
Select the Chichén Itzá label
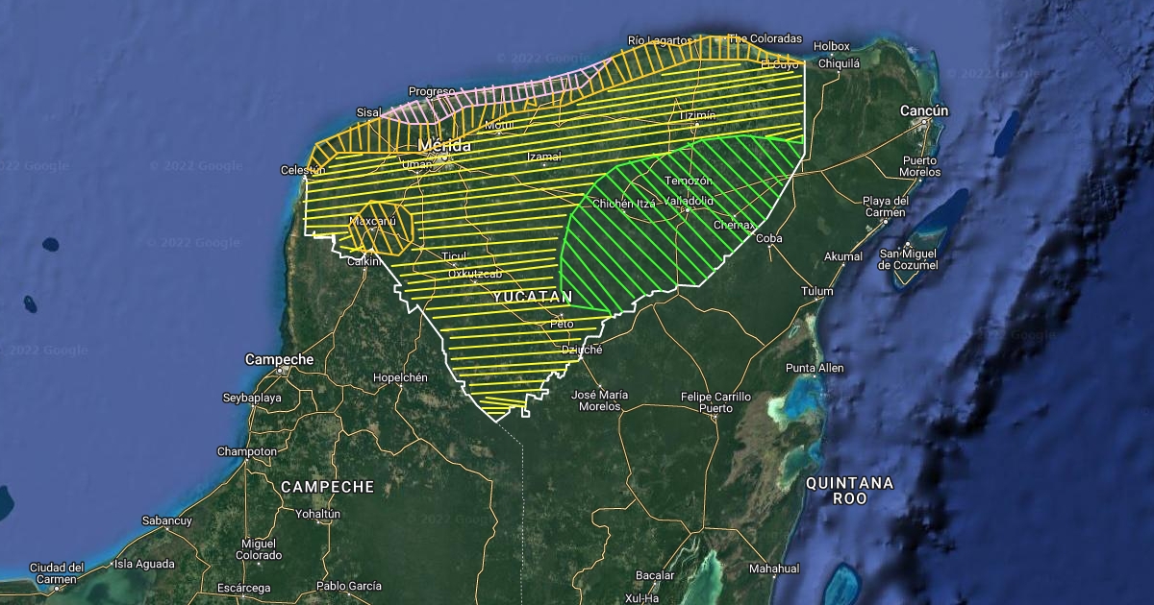click(623, 204)
